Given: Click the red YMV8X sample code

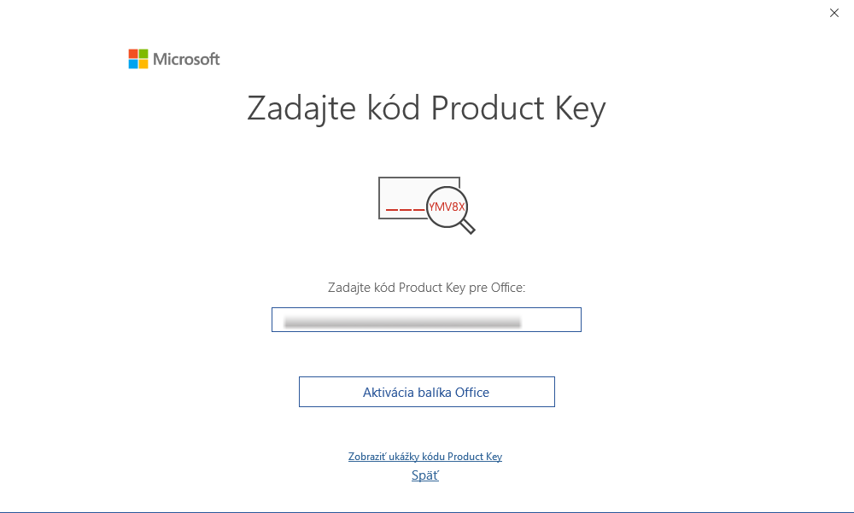Looking at the screenshot, I should [447, 207].
